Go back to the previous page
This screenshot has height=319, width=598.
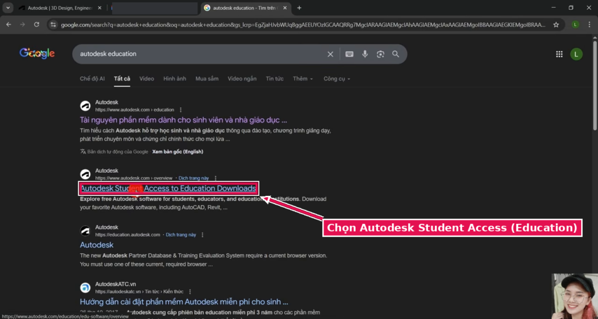[8, 24]
